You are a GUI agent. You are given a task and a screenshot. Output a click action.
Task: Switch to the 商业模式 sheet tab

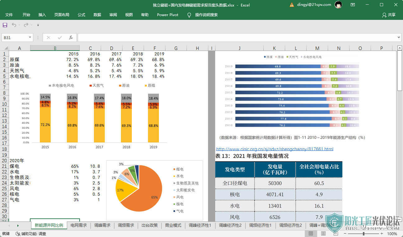173,226
